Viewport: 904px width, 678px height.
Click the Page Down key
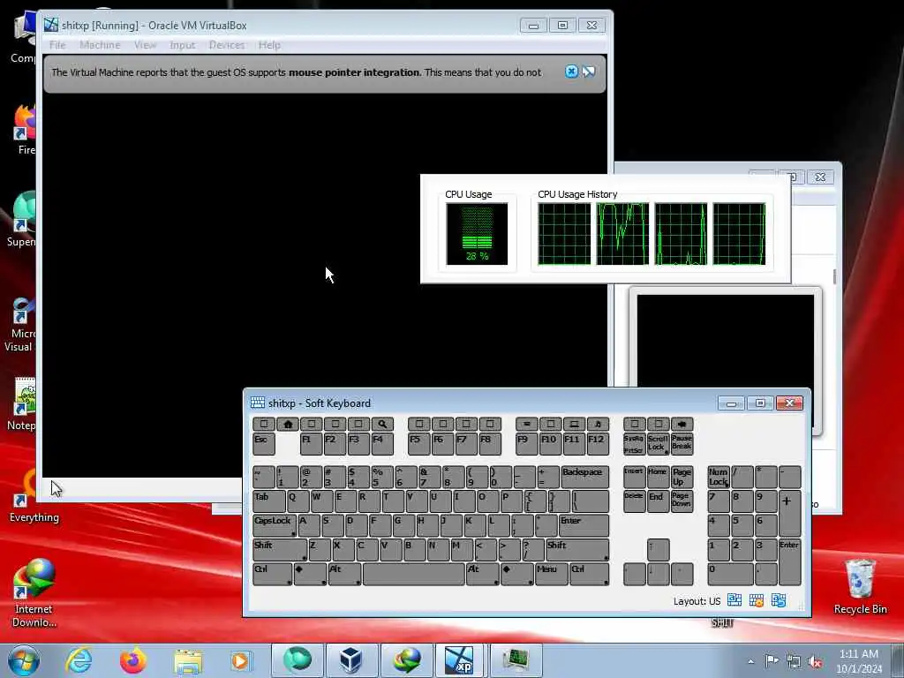[x=682, y=501]
